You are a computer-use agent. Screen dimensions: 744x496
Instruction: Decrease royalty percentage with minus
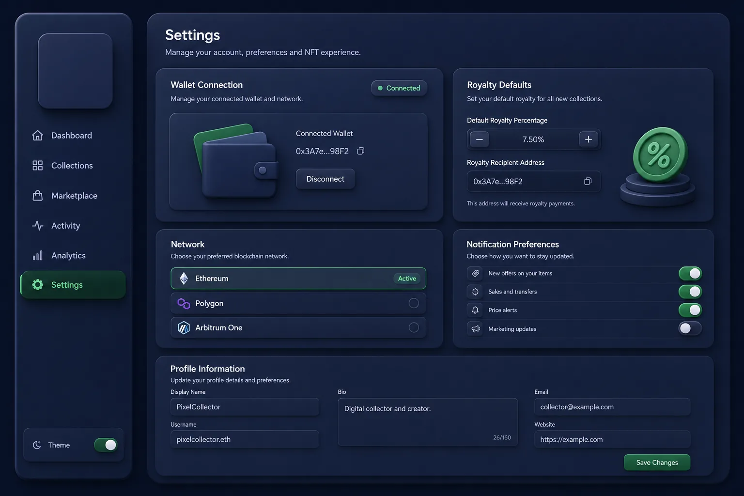(479, 139)
